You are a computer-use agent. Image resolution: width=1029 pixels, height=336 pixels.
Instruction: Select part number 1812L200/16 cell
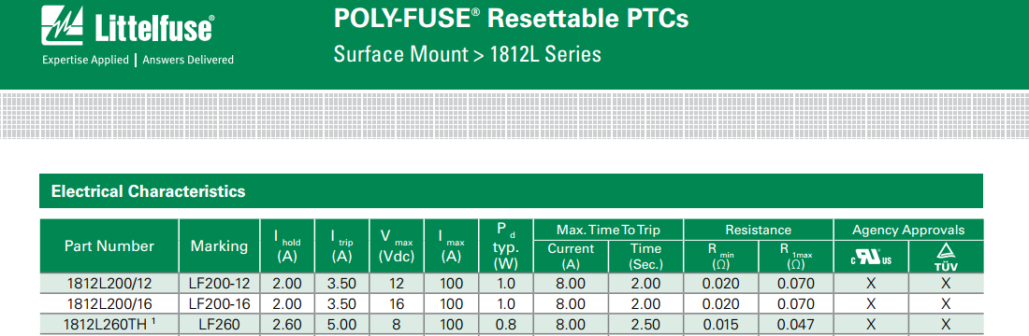click(109, 304)
